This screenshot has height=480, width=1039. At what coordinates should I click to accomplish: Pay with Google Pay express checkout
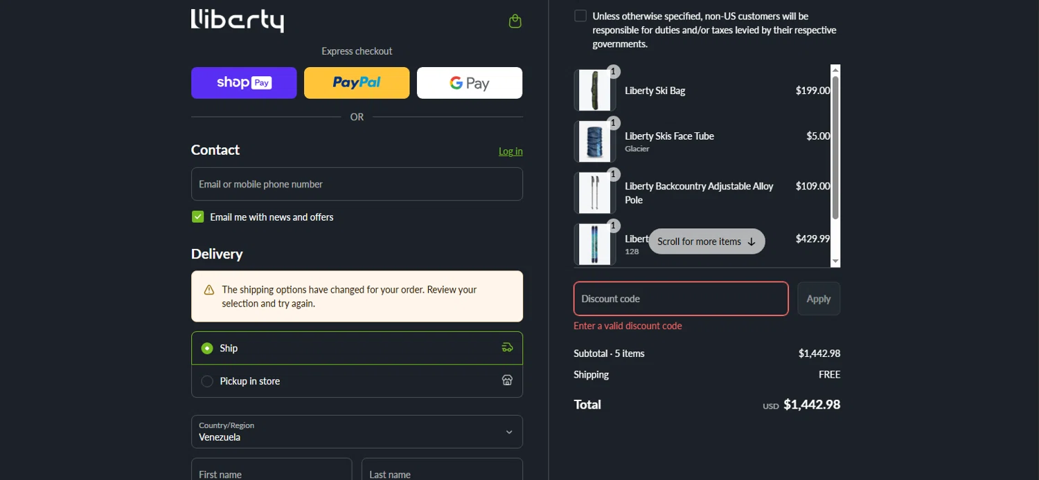pos(470,83)
